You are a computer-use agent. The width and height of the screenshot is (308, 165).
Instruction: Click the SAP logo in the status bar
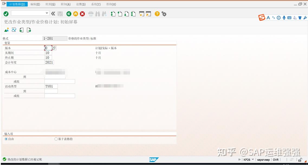[x=154, y=160]
